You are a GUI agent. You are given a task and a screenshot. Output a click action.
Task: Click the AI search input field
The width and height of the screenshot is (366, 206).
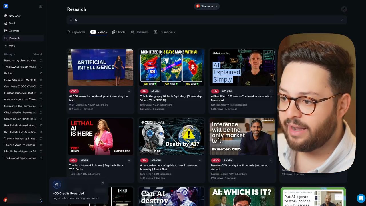coord(207,20)
